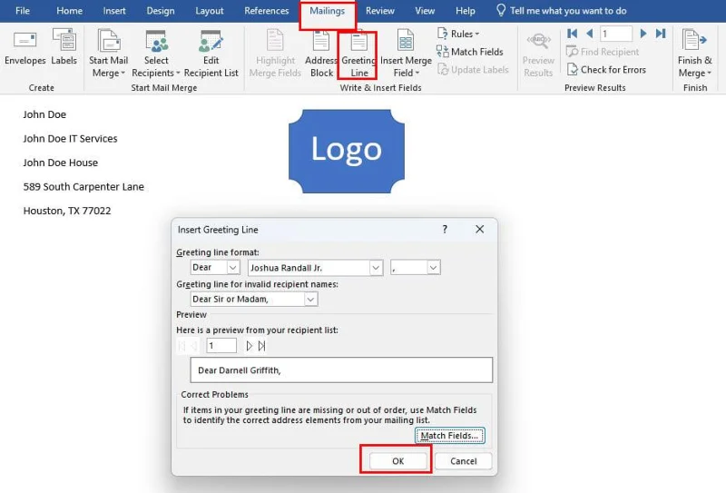726x493 pixels.
Task: Click Check for Errors
Action: (x=606, y=70)
